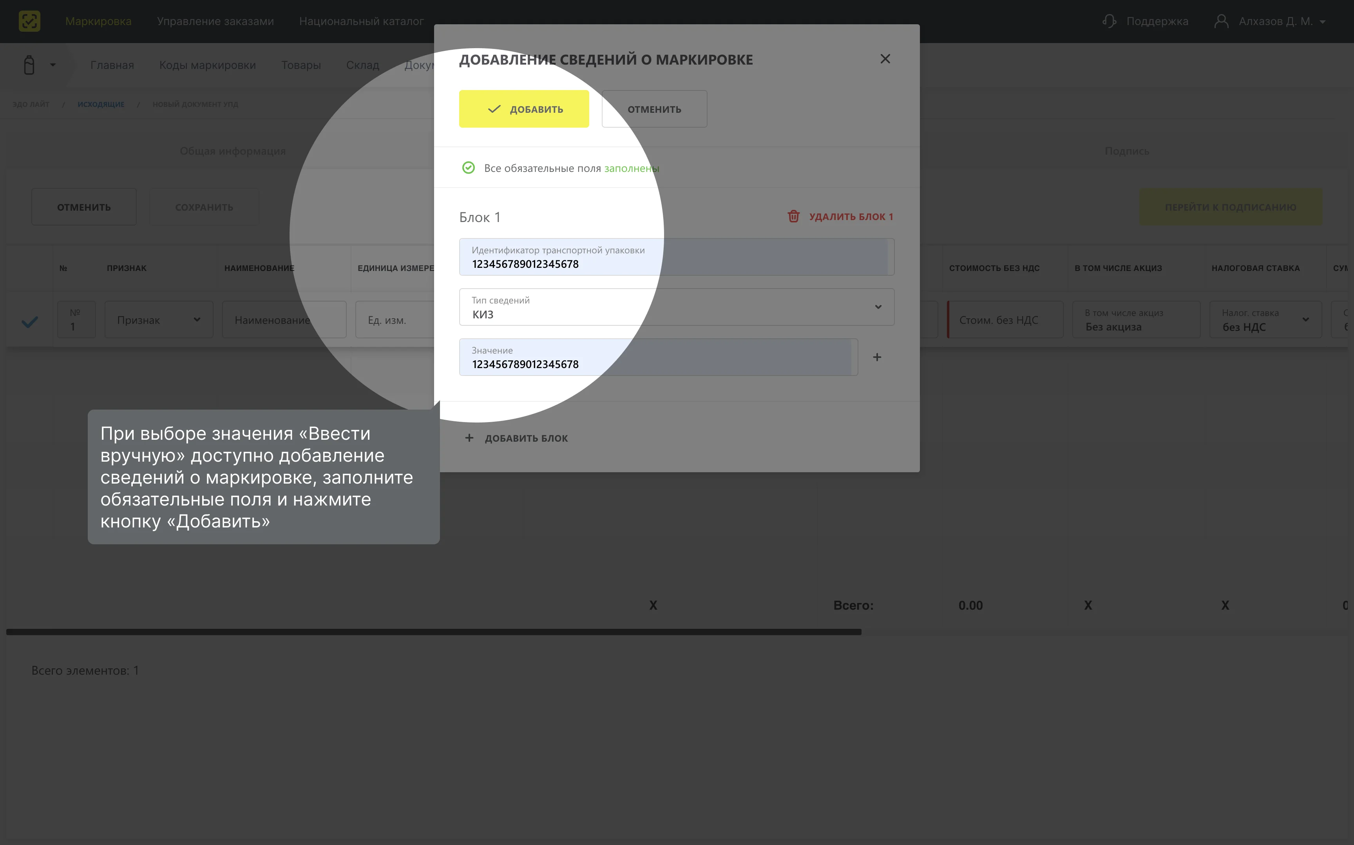Click the Наименование input field
This screenshot has height=845, width=1354.
tap(284, 320)
